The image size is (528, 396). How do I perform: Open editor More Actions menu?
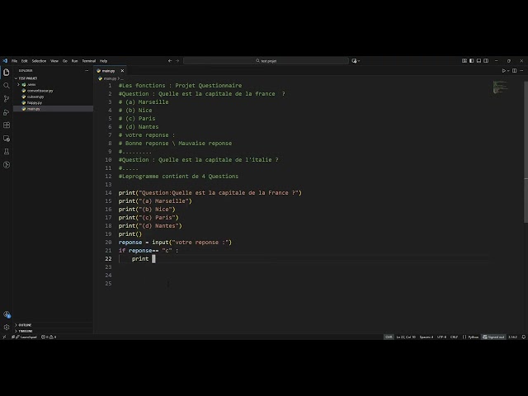coord(521,71)
